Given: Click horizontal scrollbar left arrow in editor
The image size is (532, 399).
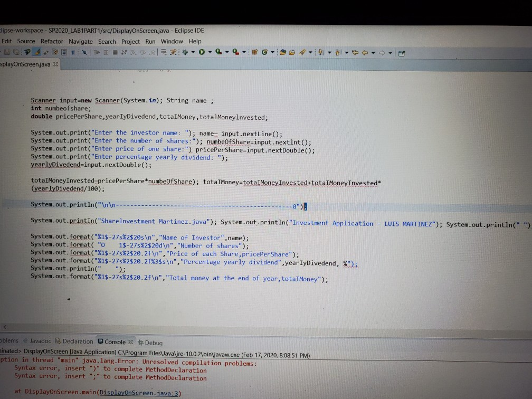Looking at the screenshot, I should [x=5, y=327].
